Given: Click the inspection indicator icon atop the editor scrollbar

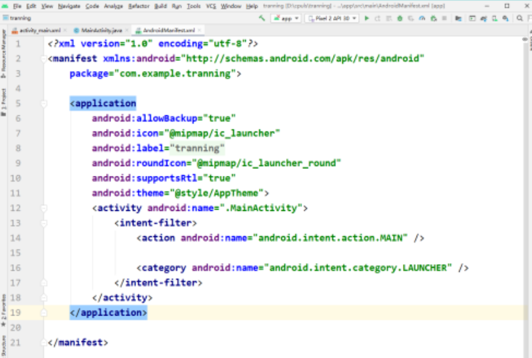Looking at the screenshot, I should click(525, 39).
